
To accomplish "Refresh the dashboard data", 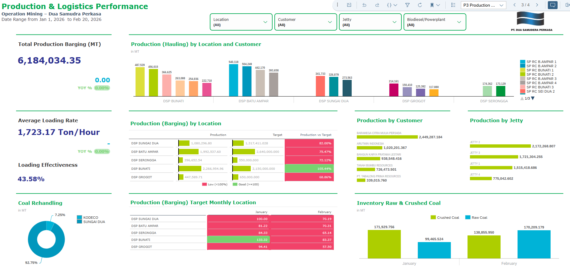I will pos(420,5).
